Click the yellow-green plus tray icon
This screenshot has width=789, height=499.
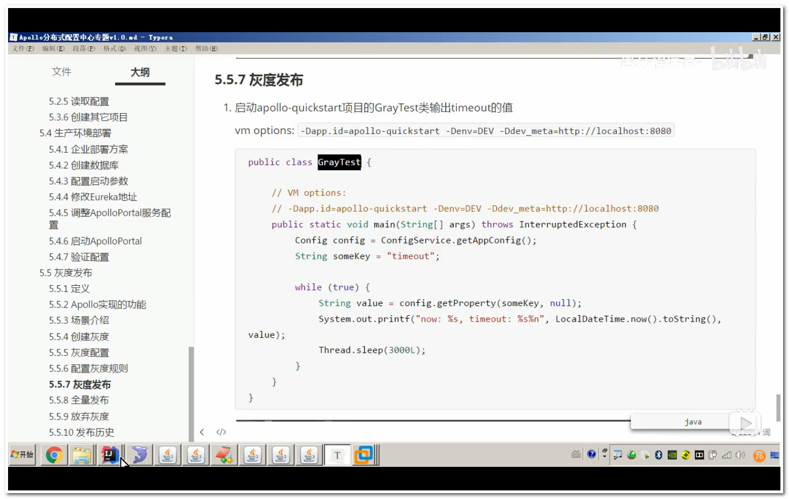[x=685, y=455]
